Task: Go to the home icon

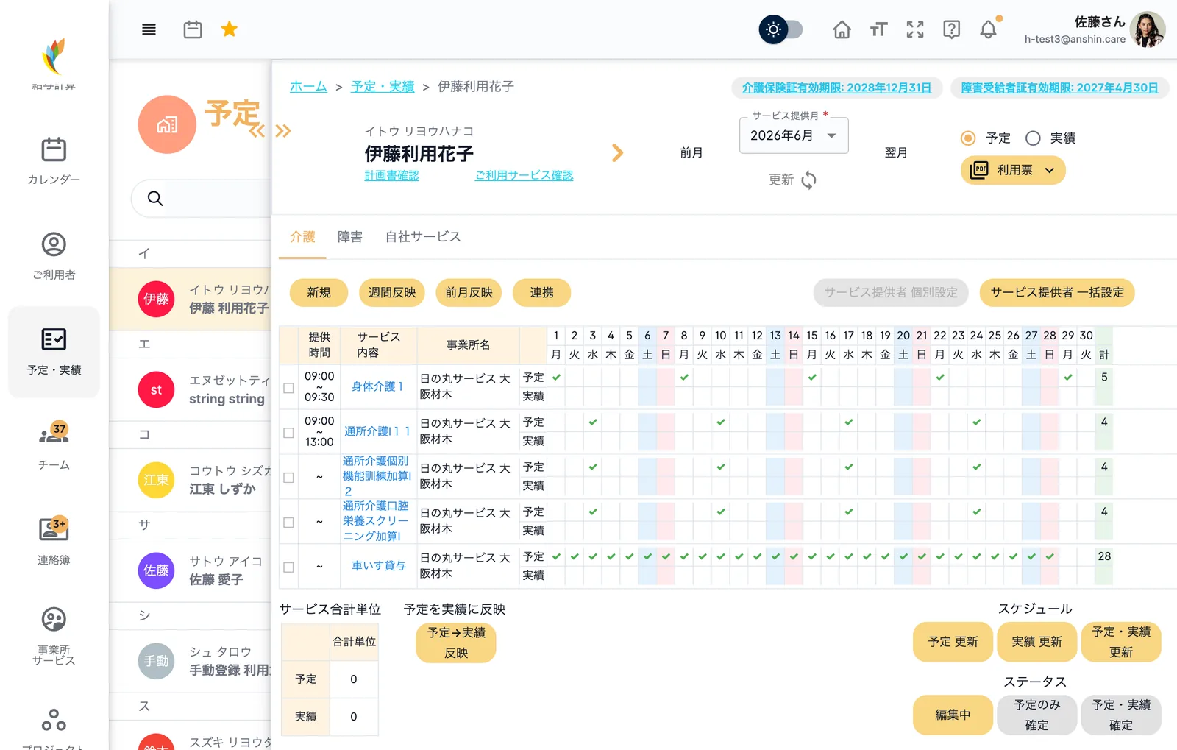Action: tap(842, 29)
